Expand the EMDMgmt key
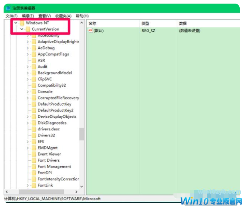The height and width of the screenshot is (206, 244). (28, 148)
